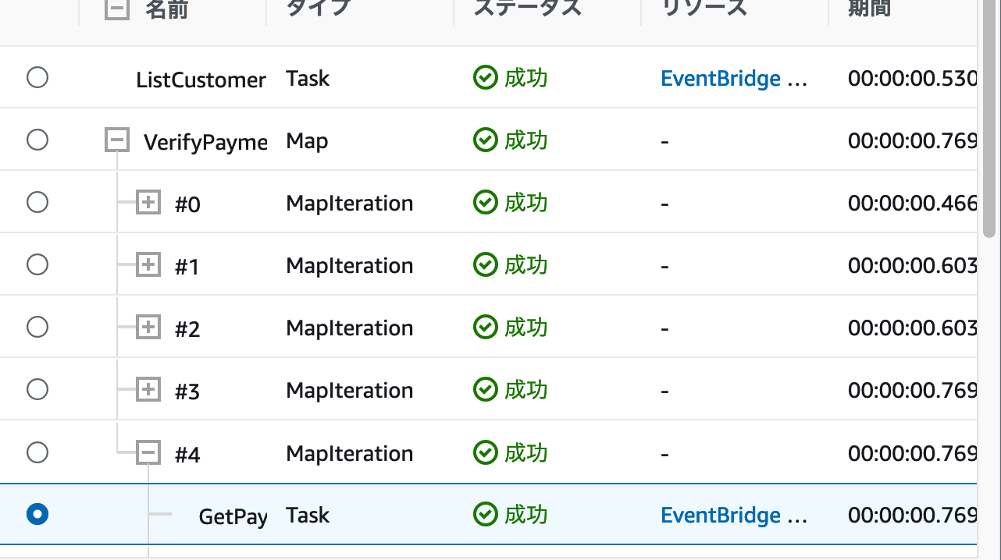Select the #0 iteration radio button
This screenshot has width=1001, height=560.
click(37, 202)
